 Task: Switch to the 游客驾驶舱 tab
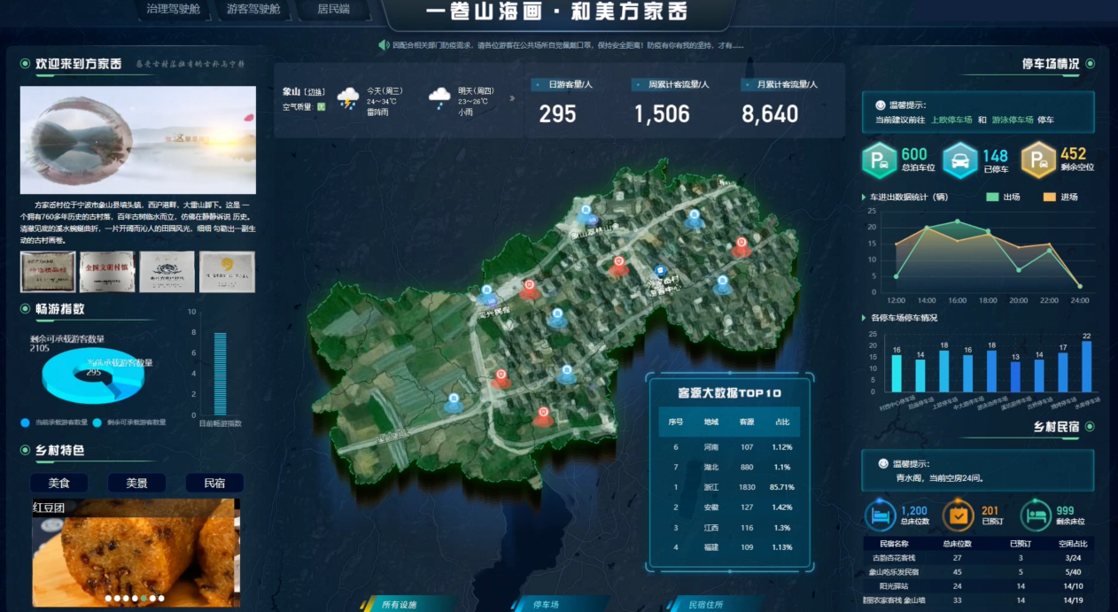(x=253, y=10)
